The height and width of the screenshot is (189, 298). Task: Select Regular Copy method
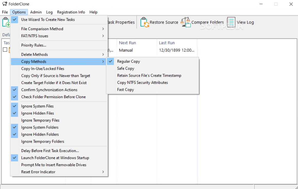(x=153, y=61)
